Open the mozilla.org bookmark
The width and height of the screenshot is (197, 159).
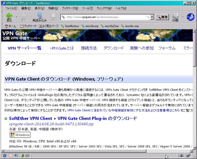click(x=90, y=26)
